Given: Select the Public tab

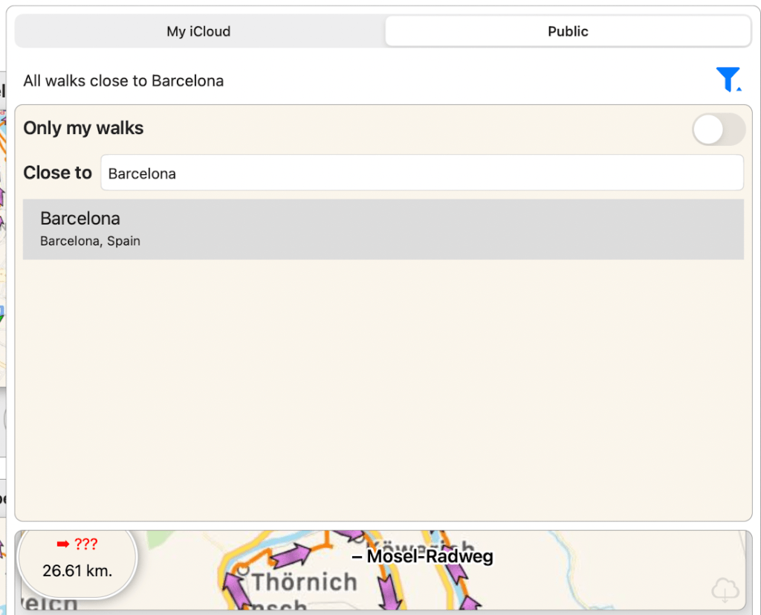Looking at the screenshot, I should 568,31.
